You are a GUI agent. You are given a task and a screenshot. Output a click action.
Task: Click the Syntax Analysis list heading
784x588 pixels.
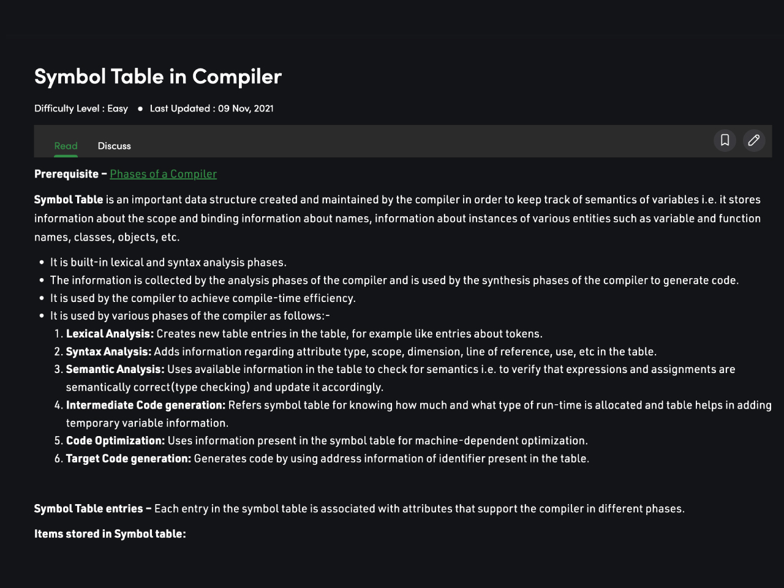point(108,352)
